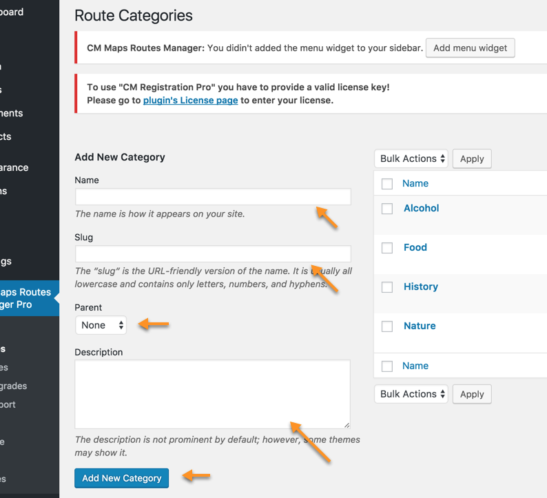The width and height of the screenshot is (547, 498).
Task: Sort by the Name column header
Action: point(415,183)
